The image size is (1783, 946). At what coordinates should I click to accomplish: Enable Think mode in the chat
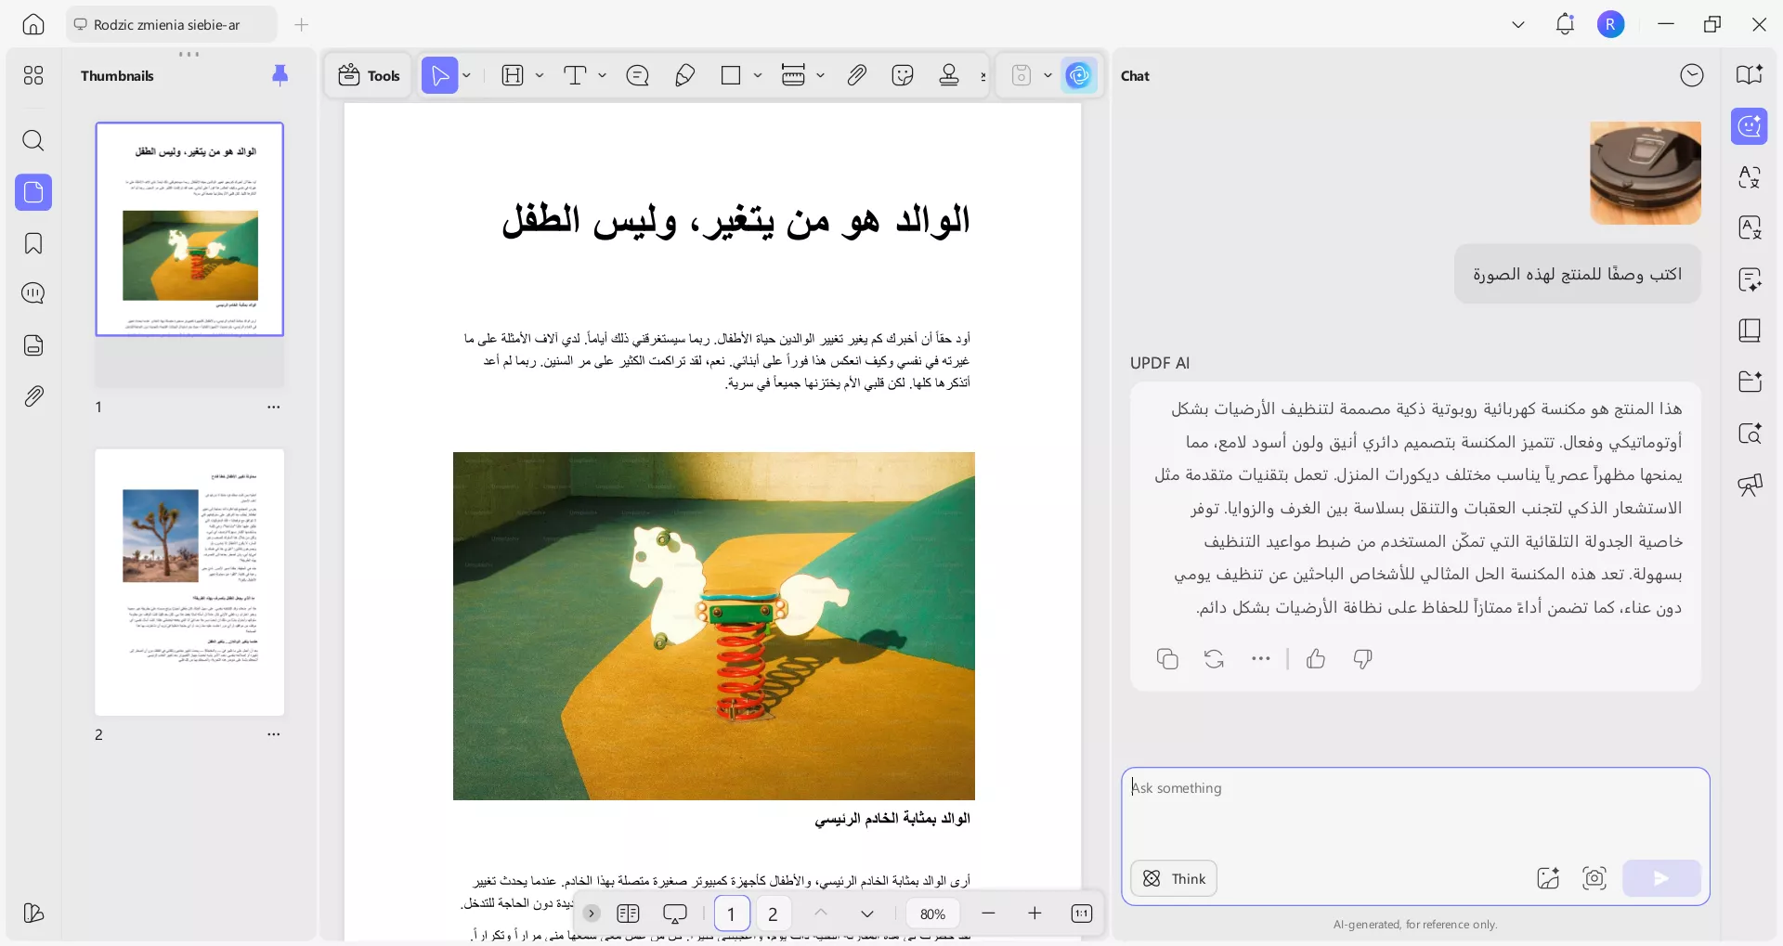(1173, 878)
